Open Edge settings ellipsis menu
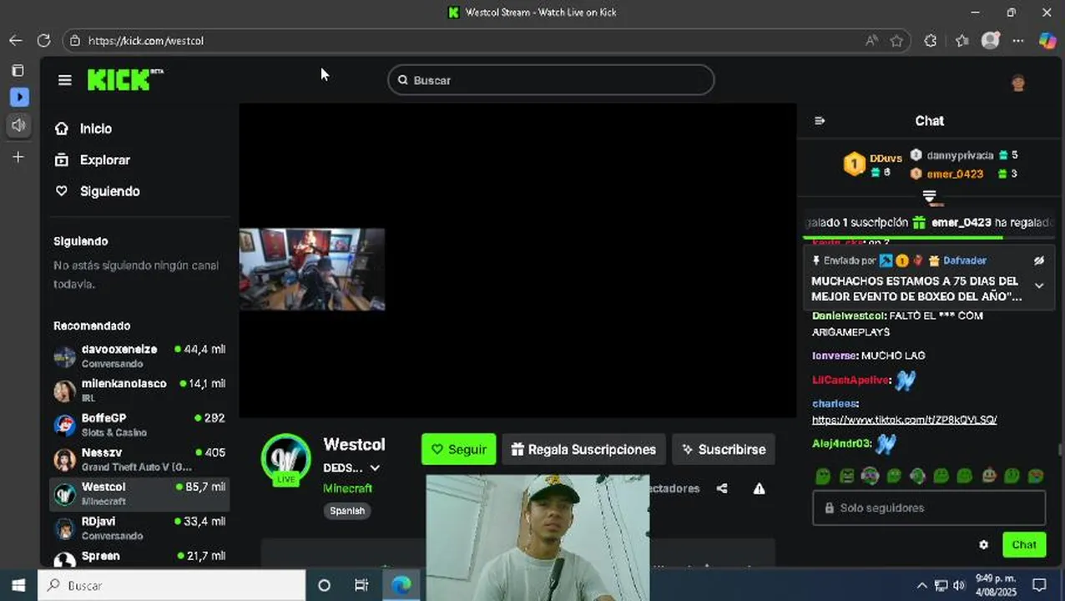This screenshot has height=601, width=1065. click(x=1018, y=40)
